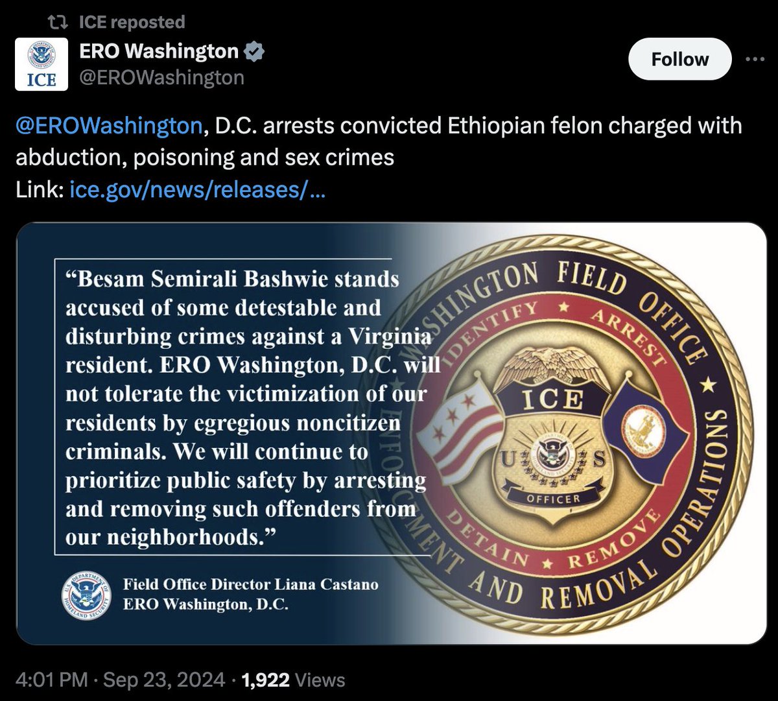Click the gray verified badge checkmark

(x=254, y=52)
